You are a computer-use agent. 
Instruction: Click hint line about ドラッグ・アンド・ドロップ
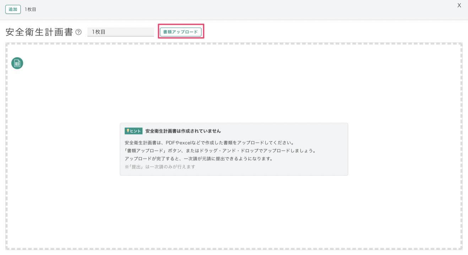[x=220, y=151]
